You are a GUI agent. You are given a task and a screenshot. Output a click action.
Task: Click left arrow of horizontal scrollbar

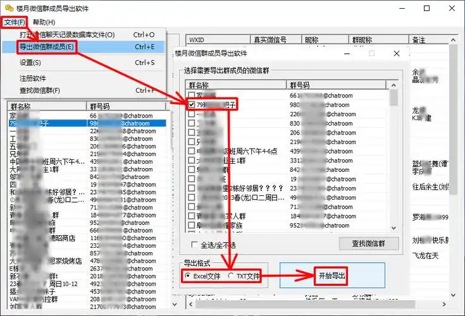(190, 304)
